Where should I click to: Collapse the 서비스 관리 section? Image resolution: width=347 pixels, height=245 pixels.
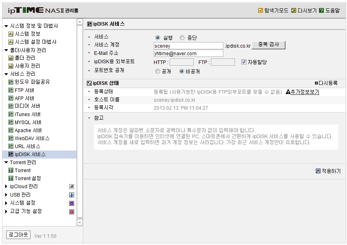click(6, 74)
